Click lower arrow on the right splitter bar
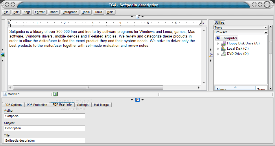This screenshot has height=146, width=275. [211, 61]
